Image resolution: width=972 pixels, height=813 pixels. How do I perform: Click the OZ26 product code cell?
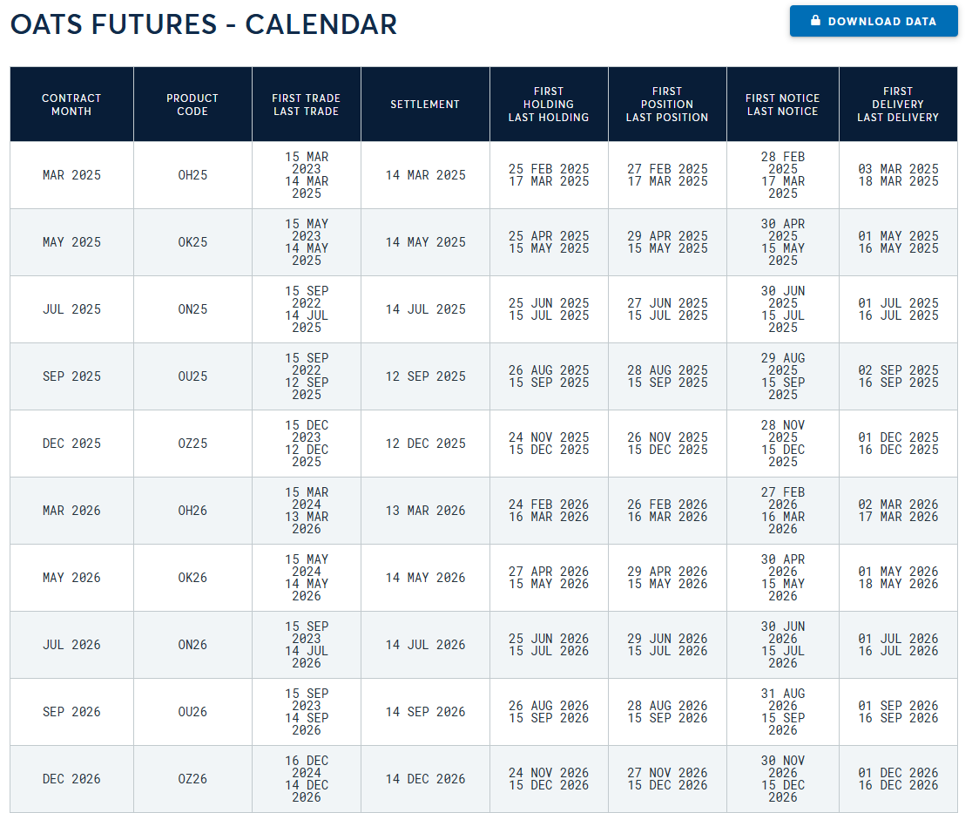pyautogui.click(x=192, y=779)
